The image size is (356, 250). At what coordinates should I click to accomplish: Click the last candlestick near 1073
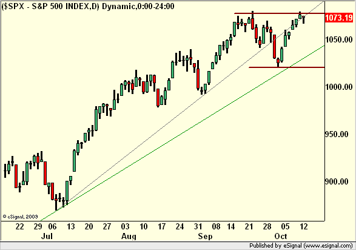point(304,19)
